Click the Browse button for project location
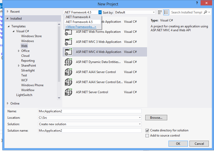The image size is (214, 151). 156,117
